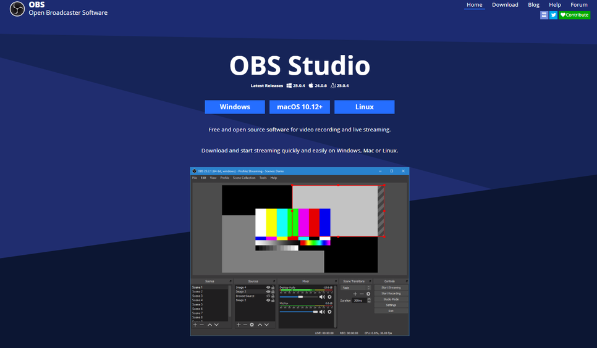
Task: Open the Blog link in site navigation
Action: (x=533, y=4)
